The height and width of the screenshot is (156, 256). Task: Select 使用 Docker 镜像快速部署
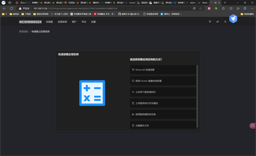click(x=163, y=81)
